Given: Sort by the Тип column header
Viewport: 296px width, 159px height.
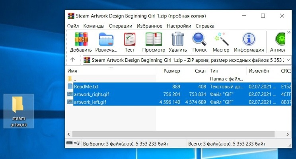Looking at the screenshot, I should (227, 71).
